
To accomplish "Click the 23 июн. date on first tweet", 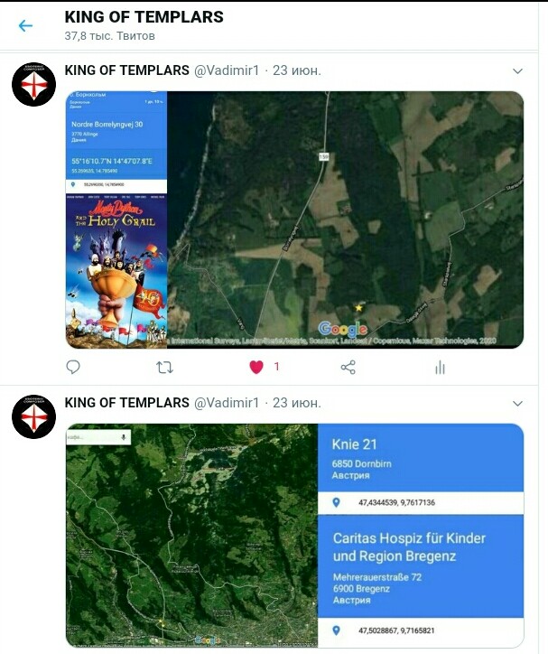I will [297, 70].
